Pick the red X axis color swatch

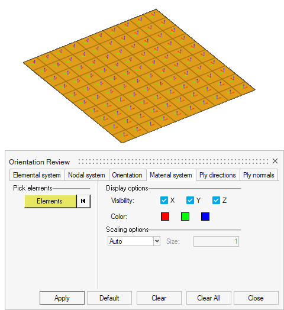point(165,217)
